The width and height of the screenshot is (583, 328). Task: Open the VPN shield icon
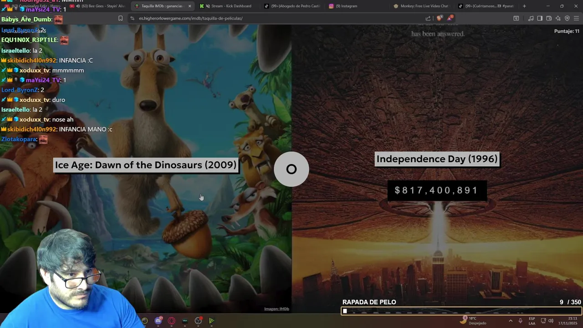567,18
